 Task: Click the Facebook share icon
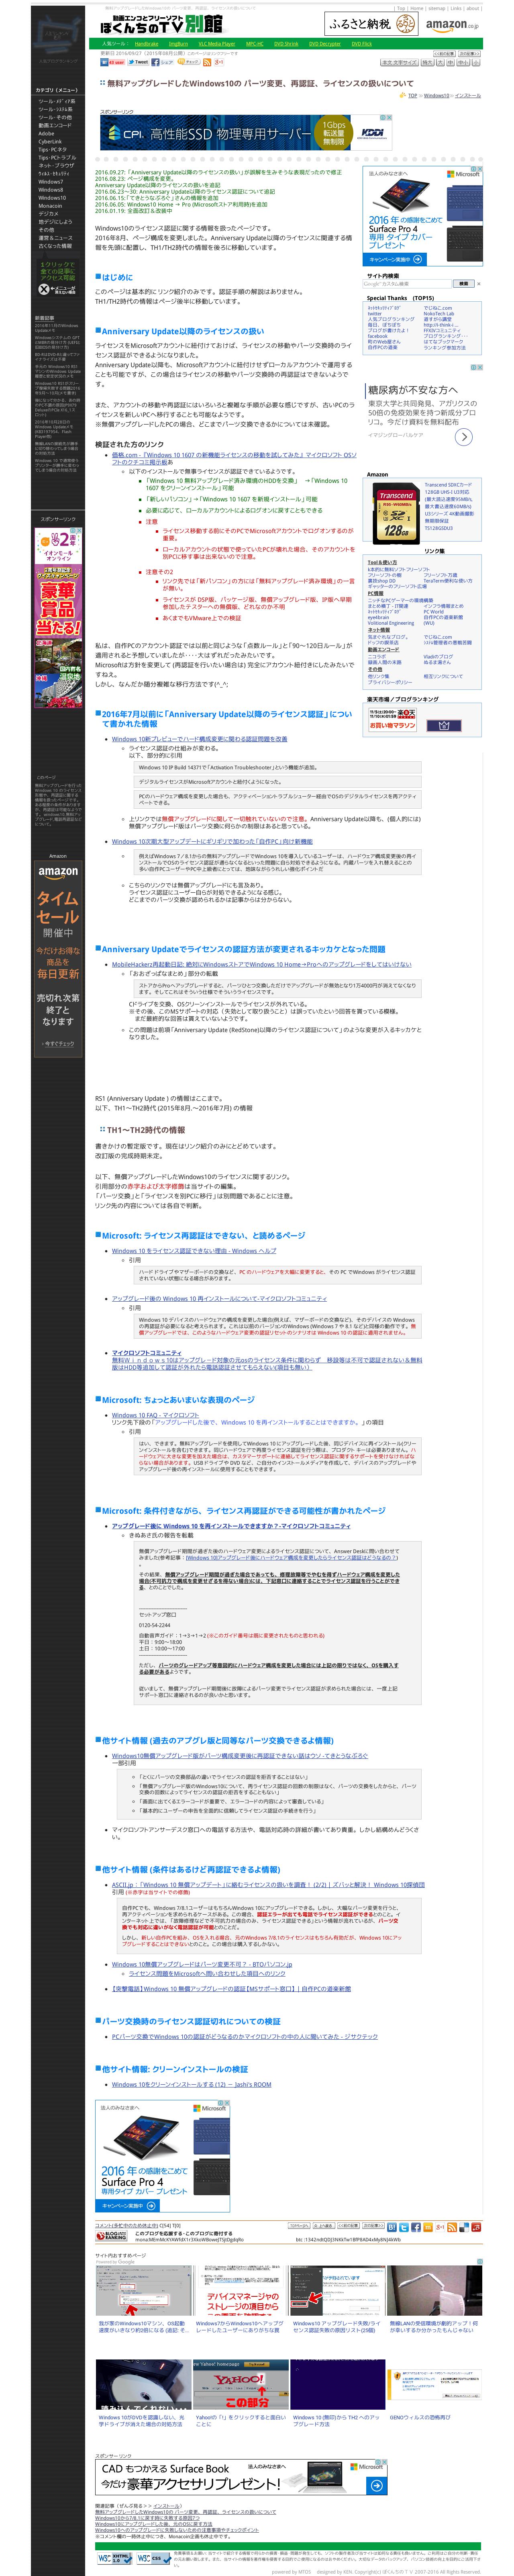[156, 62]
